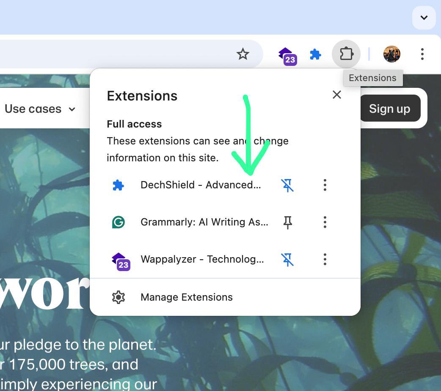Open Manage Extensions
Image resolution: width=441 pixels, height=391 pixels.
225,297
